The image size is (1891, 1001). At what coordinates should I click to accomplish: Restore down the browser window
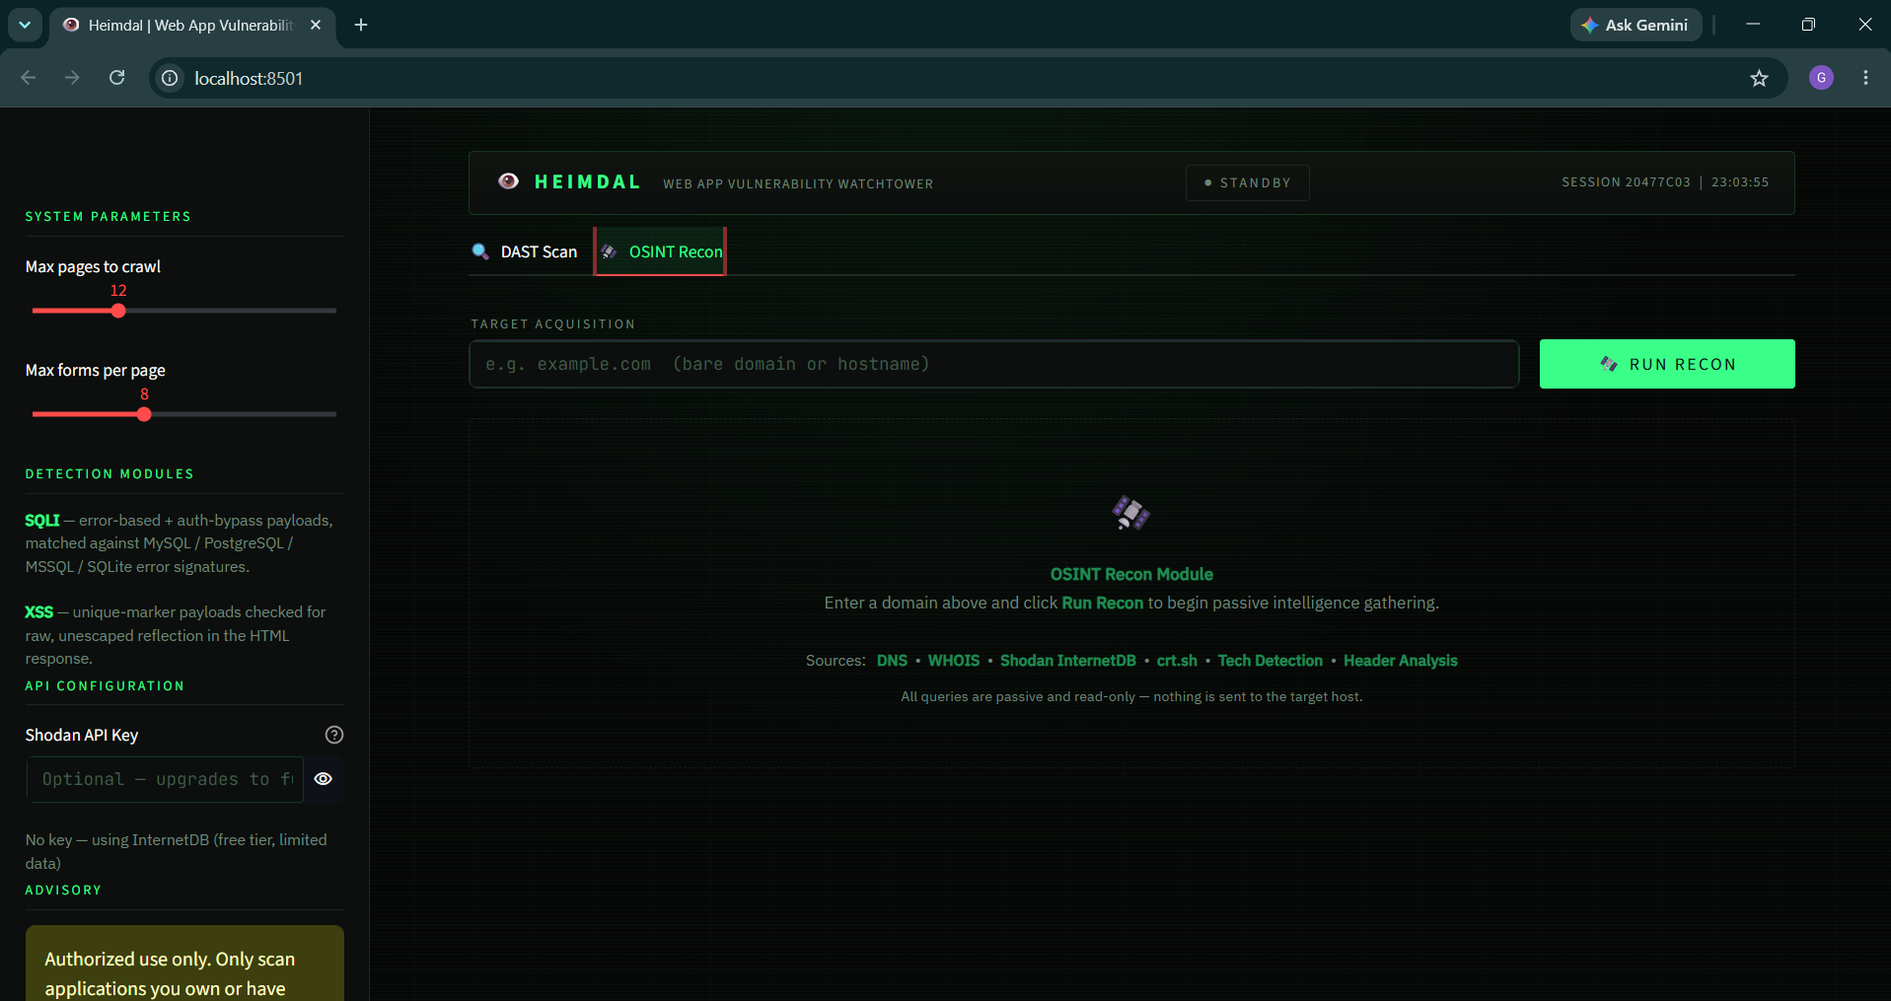[x=1808, y=25]
